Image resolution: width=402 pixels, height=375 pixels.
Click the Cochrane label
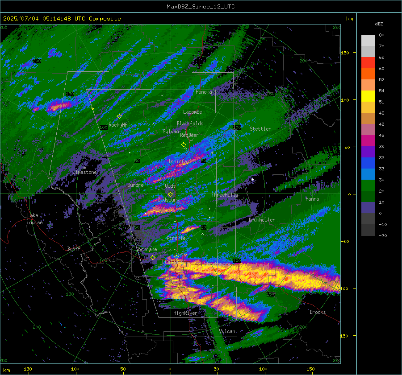click(146, 249)
